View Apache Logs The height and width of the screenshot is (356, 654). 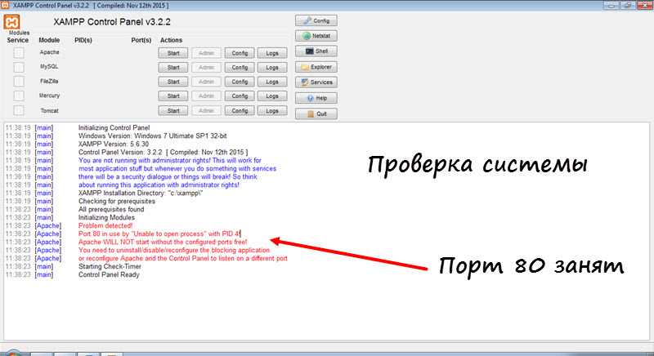coord(272,53)
